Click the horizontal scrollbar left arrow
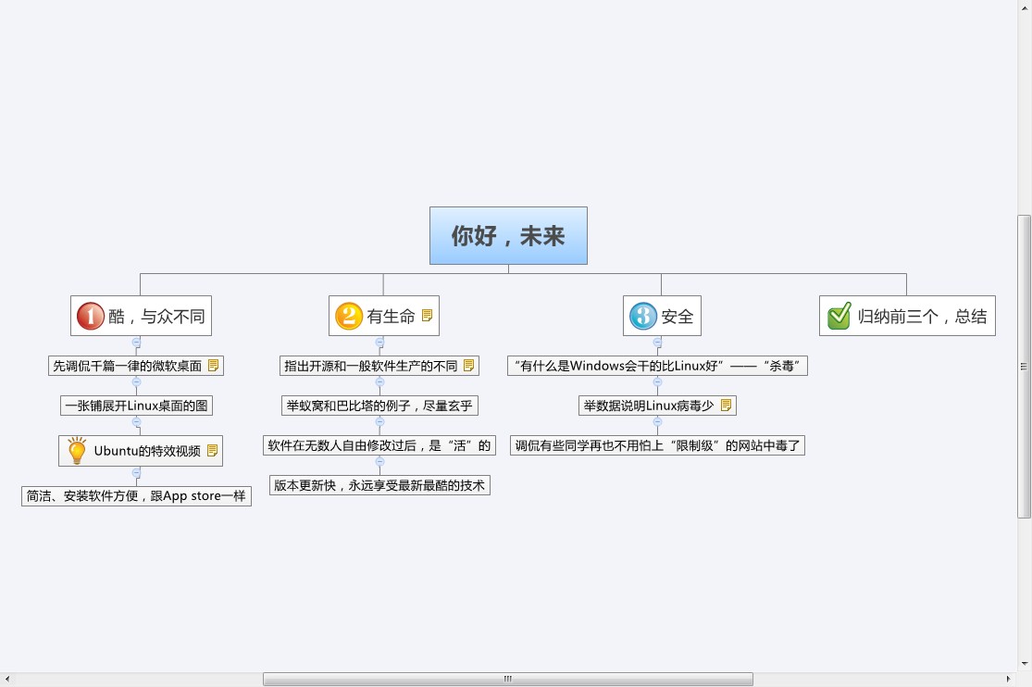 coord(7,679)
